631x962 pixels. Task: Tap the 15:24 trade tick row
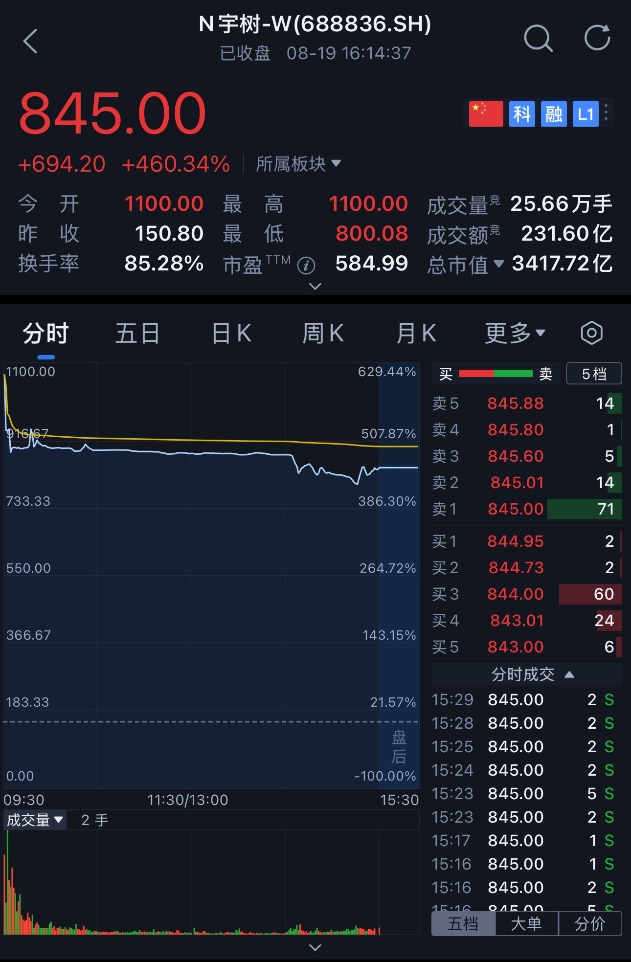523,770
